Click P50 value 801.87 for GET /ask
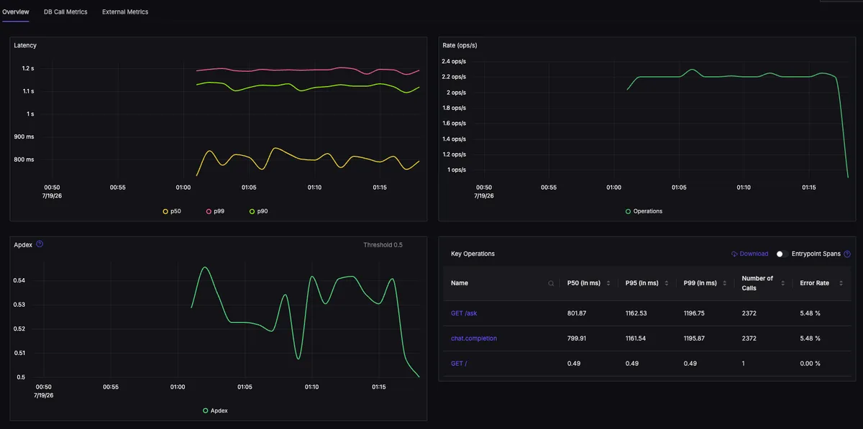The height and width of the screenshot is (429, 863). click(577, 313)
